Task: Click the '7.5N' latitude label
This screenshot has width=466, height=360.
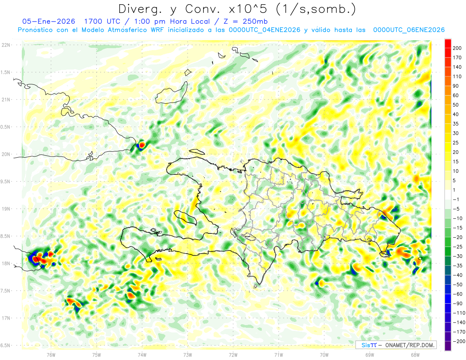Action: (6, 291)
